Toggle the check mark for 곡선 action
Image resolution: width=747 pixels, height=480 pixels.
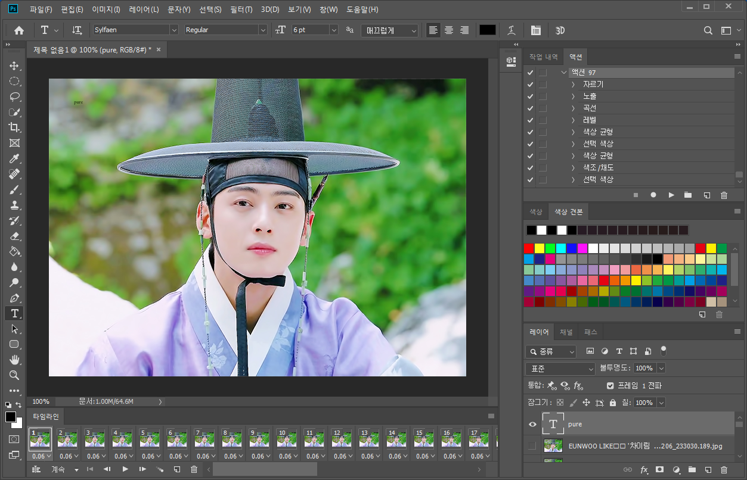tap(530, 108)
